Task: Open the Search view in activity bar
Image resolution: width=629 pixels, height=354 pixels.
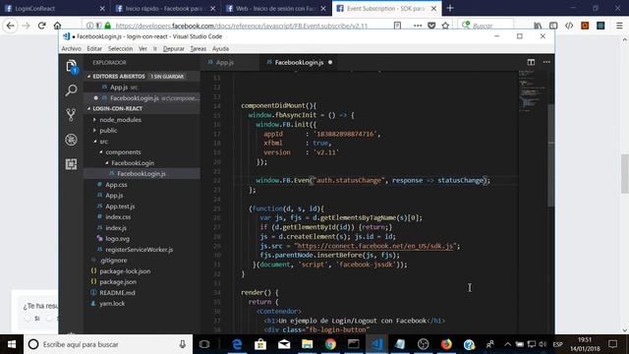Action: click(71, 90)
